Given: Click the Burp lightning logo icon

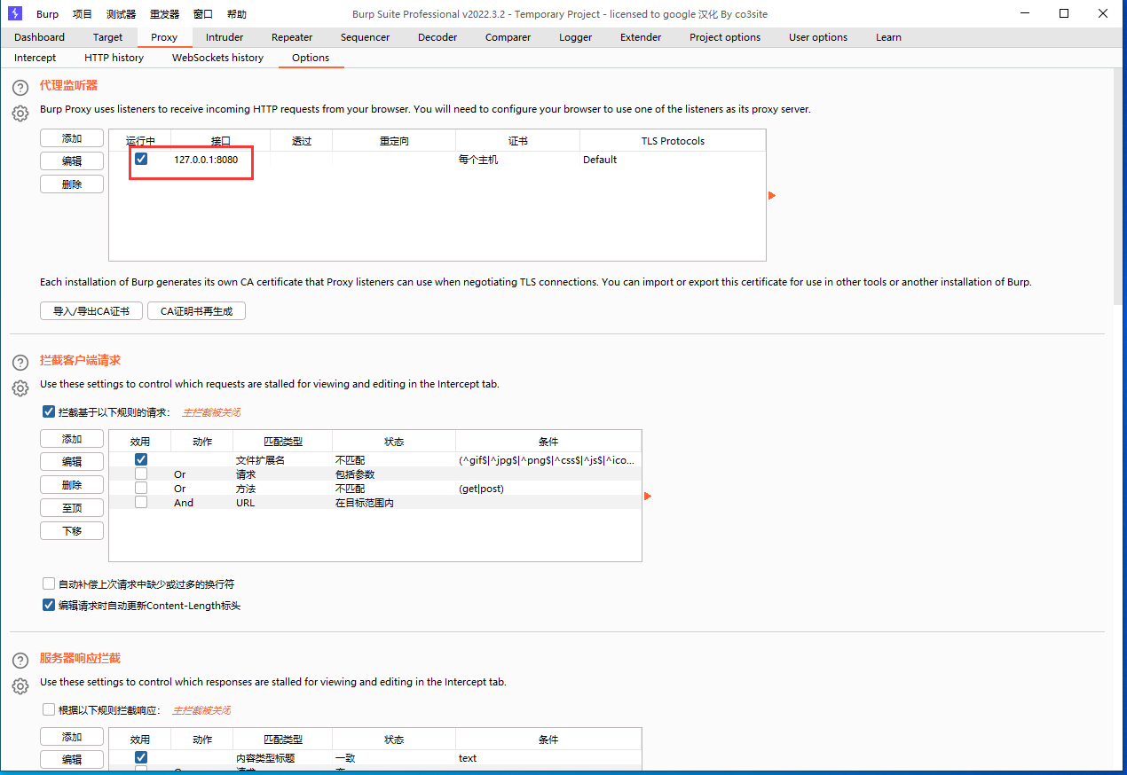Looking at the screenshot, I should pos(15,13).
